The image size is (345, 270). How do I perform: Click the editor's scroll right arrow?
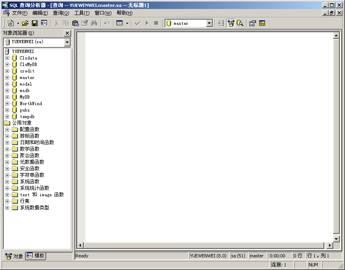(329, 246)
